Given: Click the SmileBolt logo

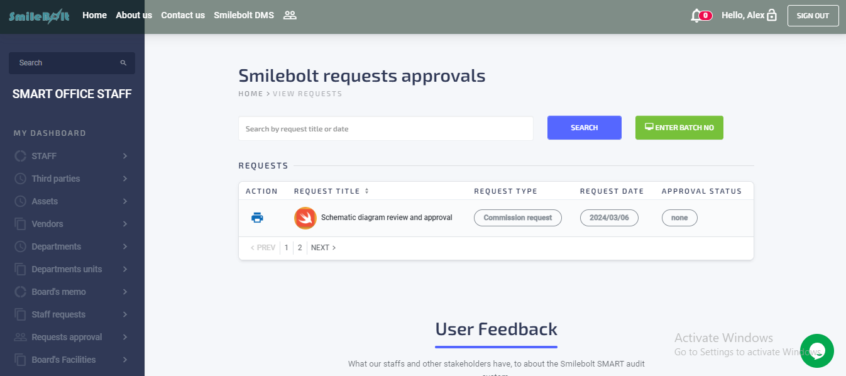Looking at the screenshot, I should (x=39, y=16).
